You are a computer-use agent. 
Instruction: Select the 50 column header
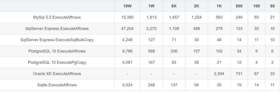point(272,6)
